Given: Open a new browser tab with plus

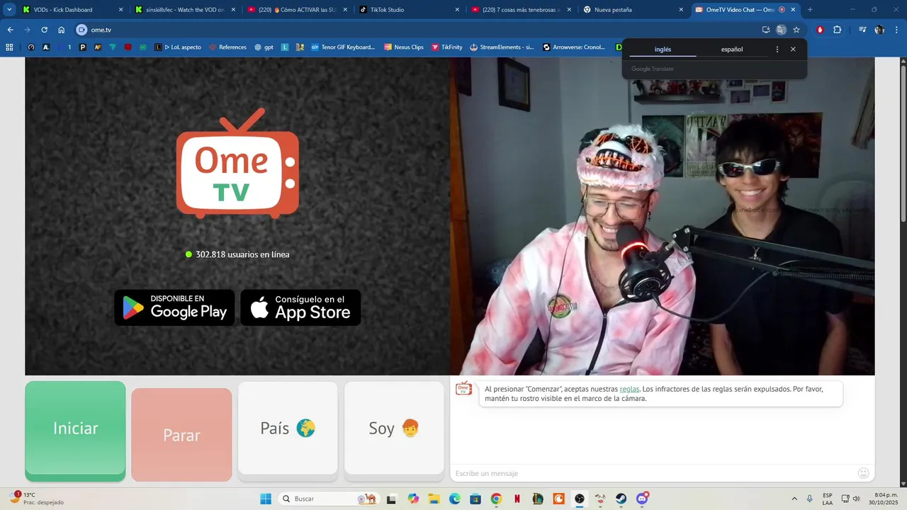Looking at the screenshot, I should click(810, 10).
